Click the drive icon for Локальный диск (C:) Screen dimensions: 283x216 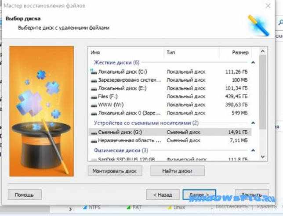94,72
